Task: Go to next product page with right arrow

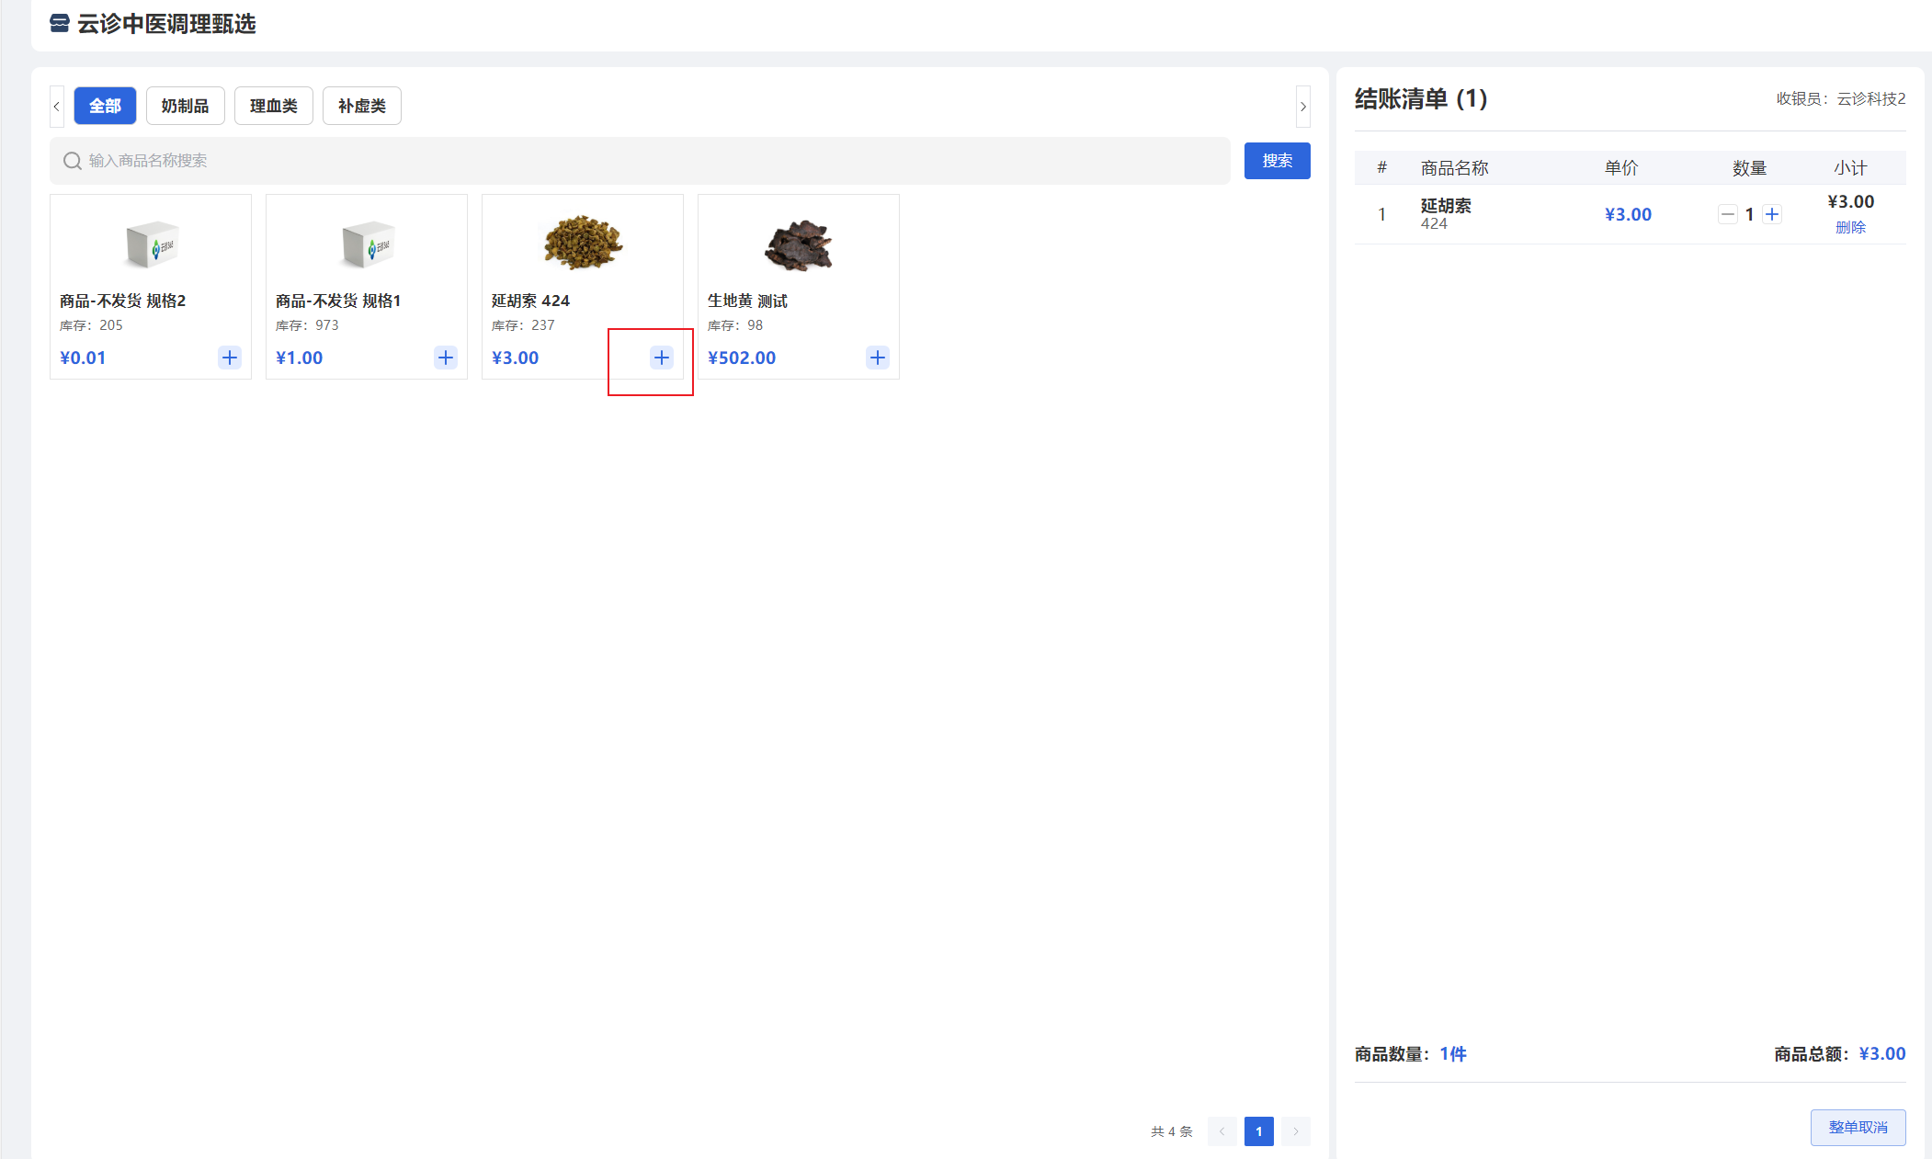Action: [1296, 1131]
